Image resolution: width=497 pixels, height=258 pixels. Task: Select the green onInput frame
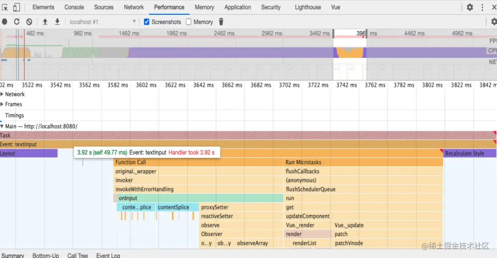[x=200, y=198]
